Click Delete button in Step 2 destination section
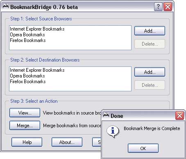 click(150, 85)
